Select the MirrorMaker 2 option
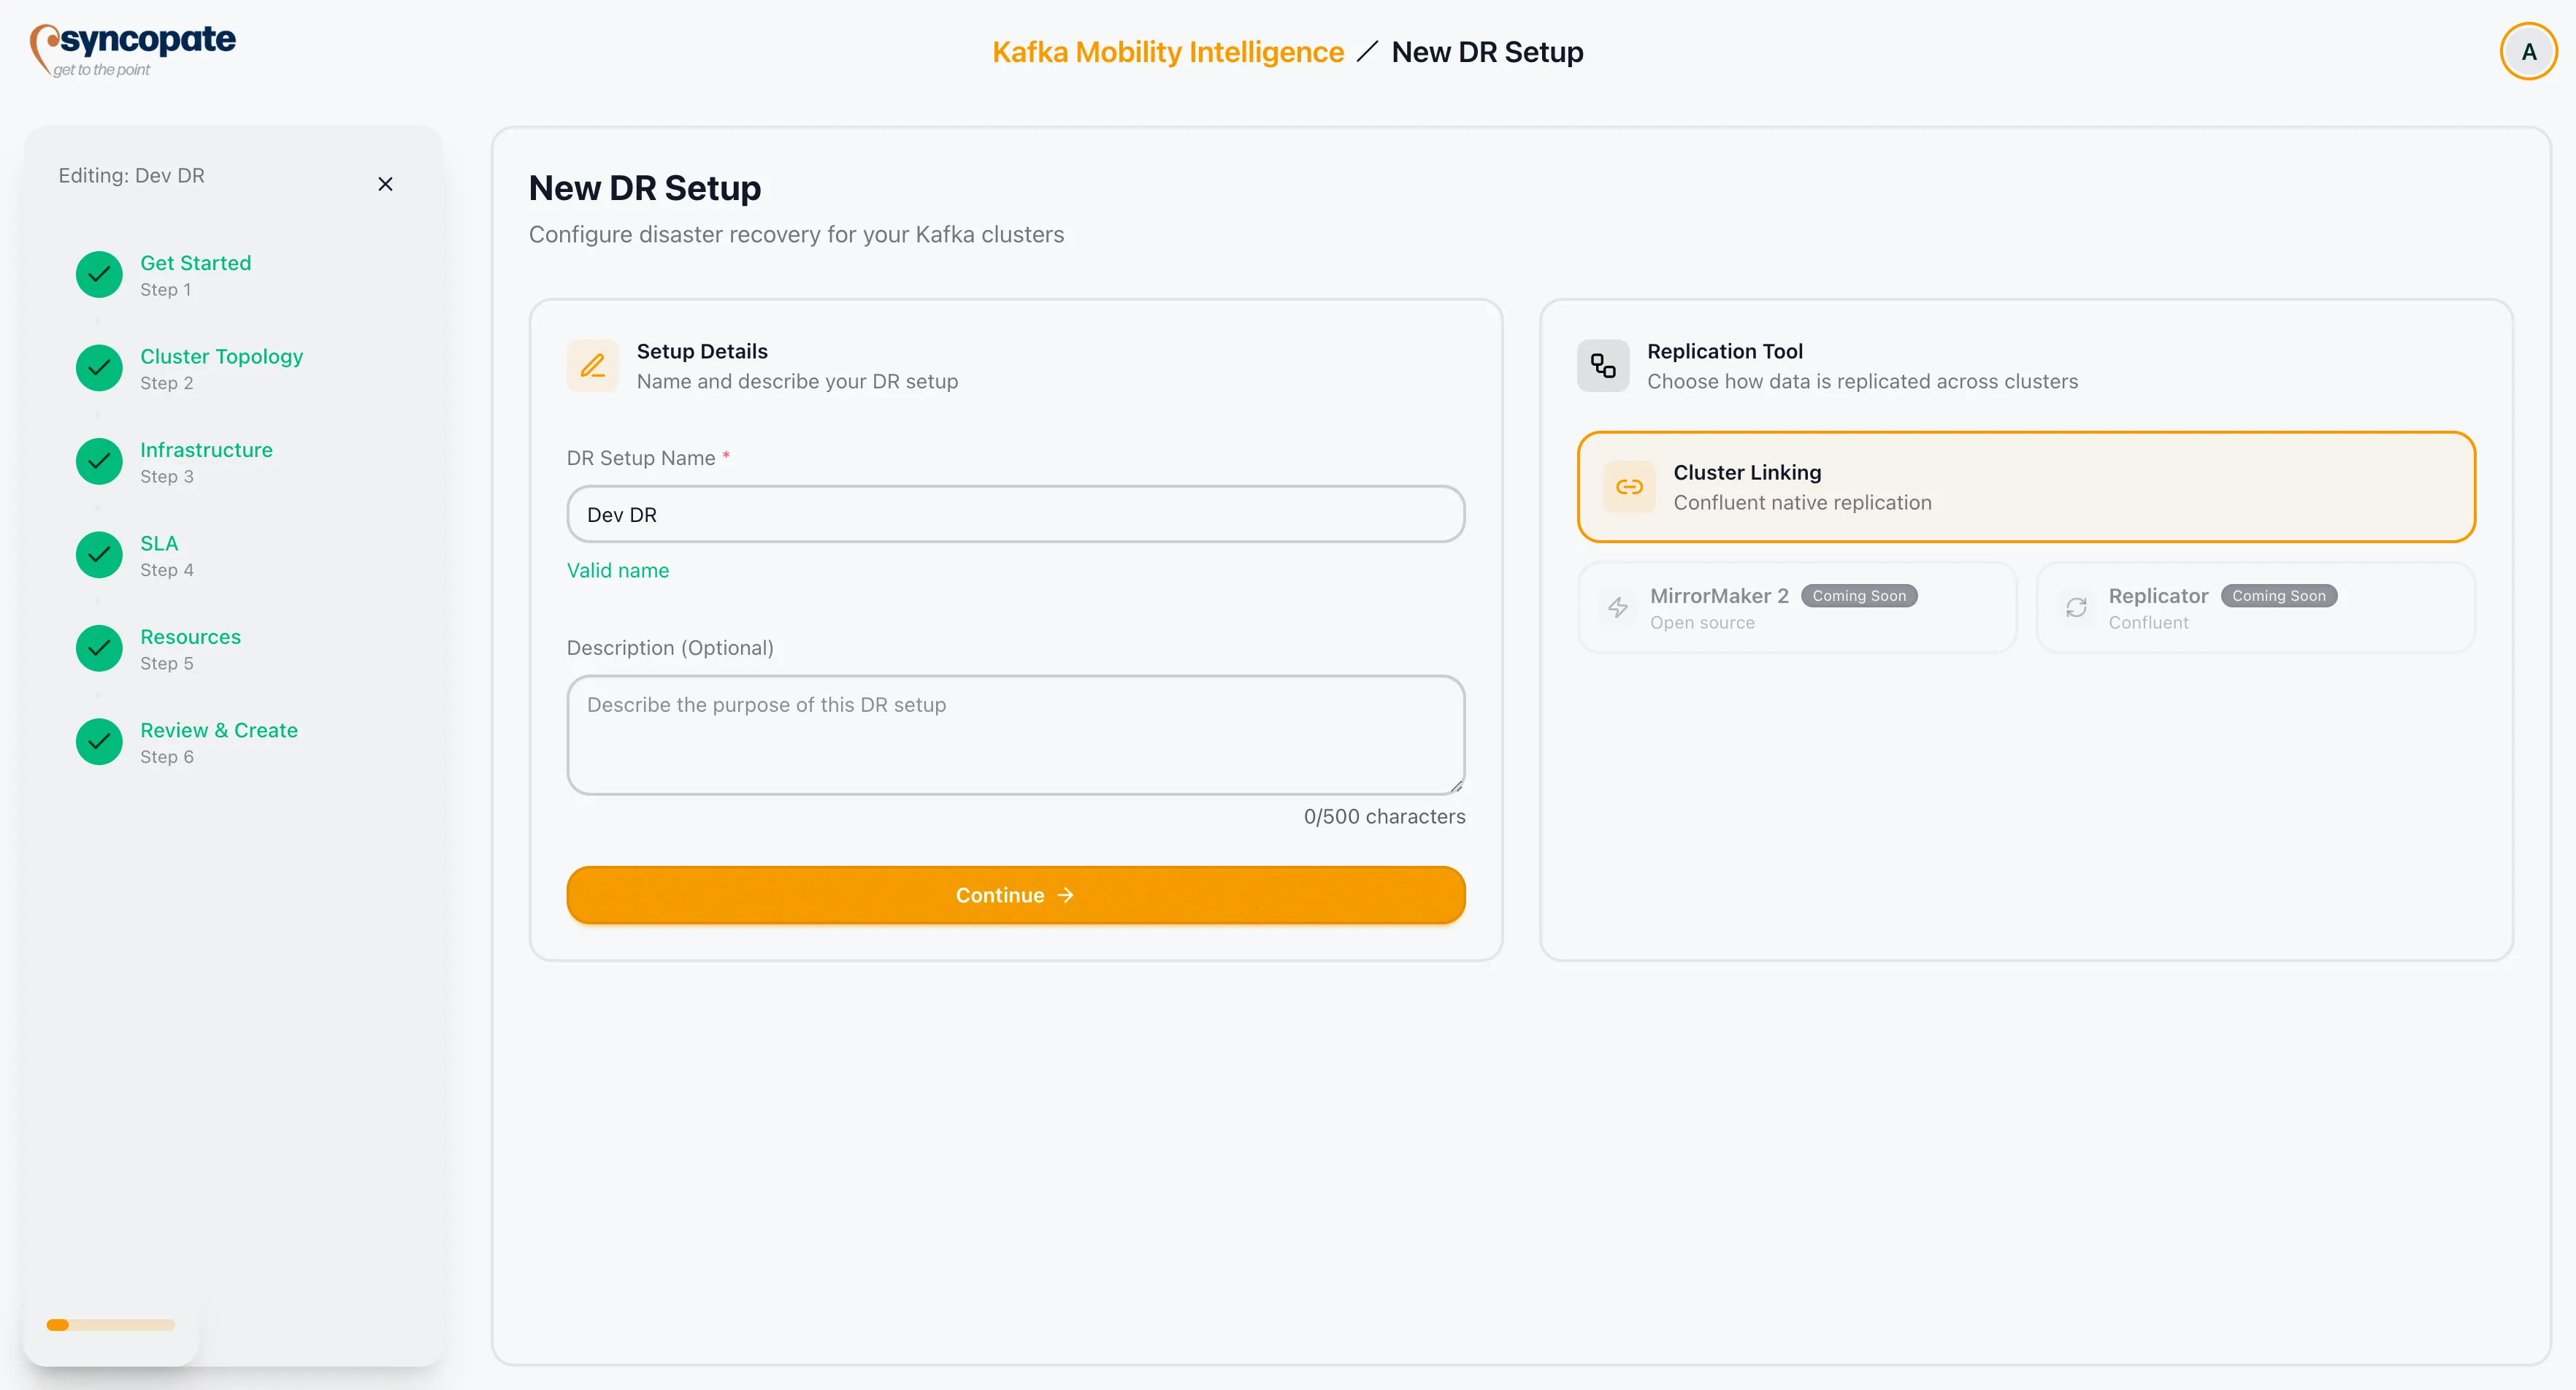Screen dimensions: 2576x1390 (1796, 607)
